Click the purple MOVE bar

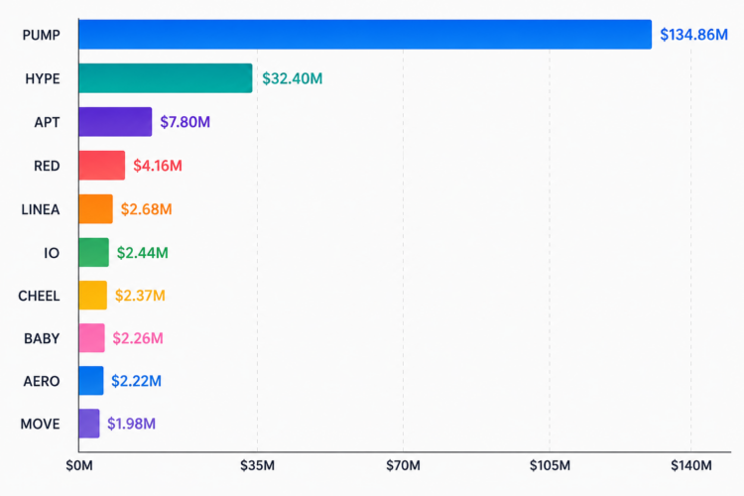pyautogui.click(x=89, y=424)
